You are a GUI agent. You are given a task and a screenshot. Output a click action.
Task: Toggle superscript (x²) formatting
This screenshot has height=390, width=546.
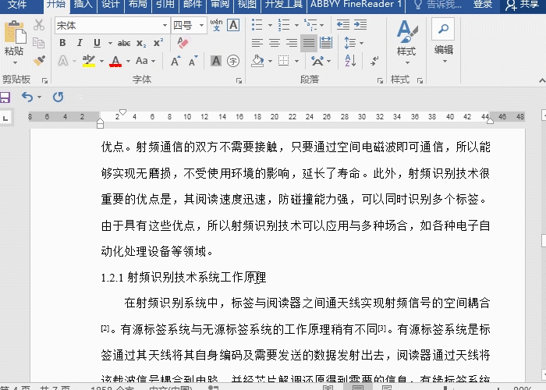click(x=158, y=42)
